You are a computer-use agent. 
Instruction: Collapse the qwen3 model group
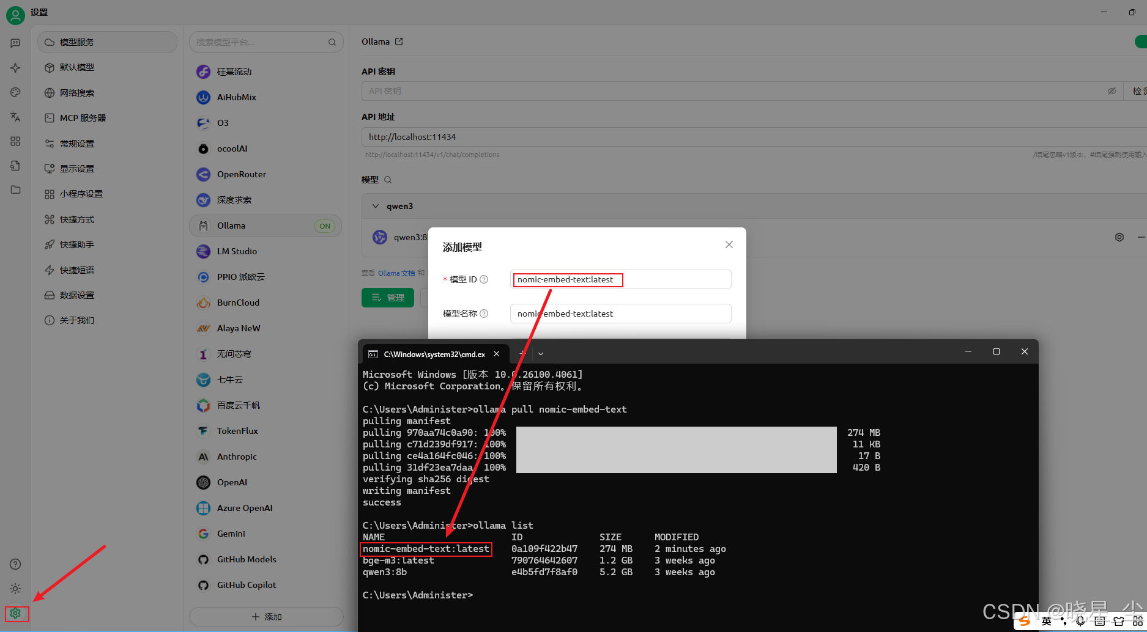[376, 206]
